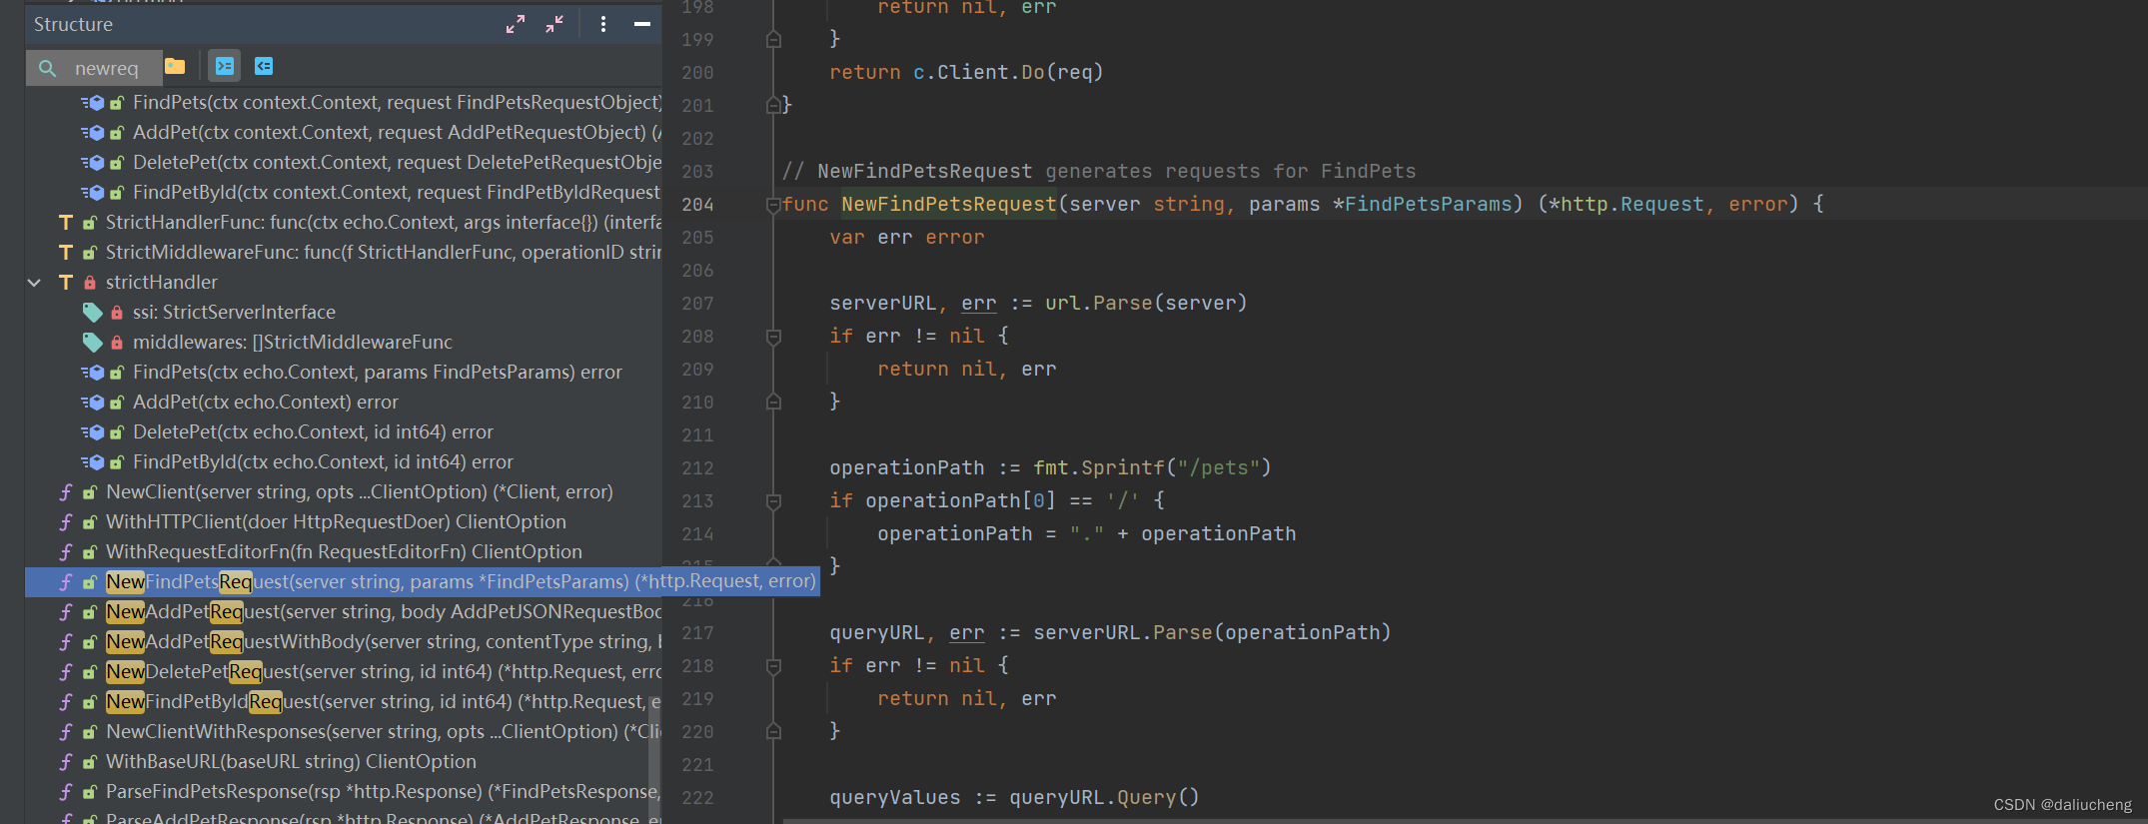Click 'fmt.Sprintf' on line 212
This screenshot has height=824, width=2148.
[1099, 467]
